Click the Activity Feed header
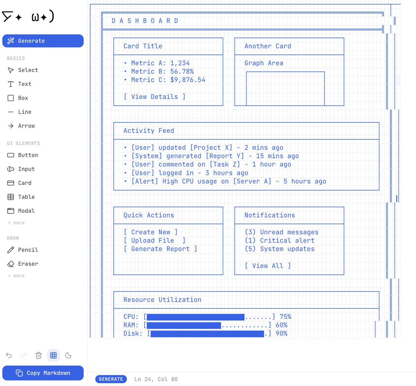The height and width of the screenshot is (386, 416). [x=149, y=131]
